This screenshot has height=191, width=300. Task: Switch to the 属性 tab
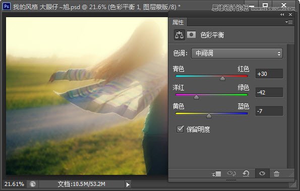178,22
